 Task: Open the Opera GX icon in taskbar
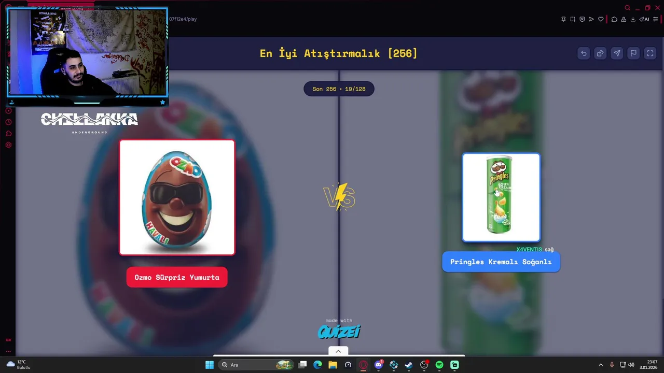(x=364, y=365)
